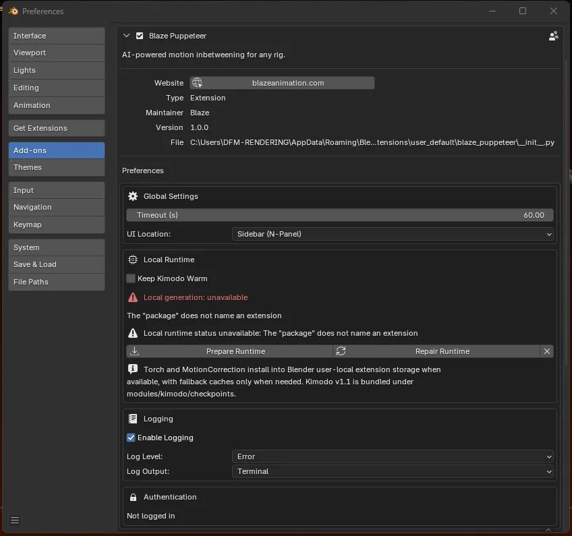Open the Log Output dropdown
This screenshot has width=572, height=536.
[x=393, y=471]
